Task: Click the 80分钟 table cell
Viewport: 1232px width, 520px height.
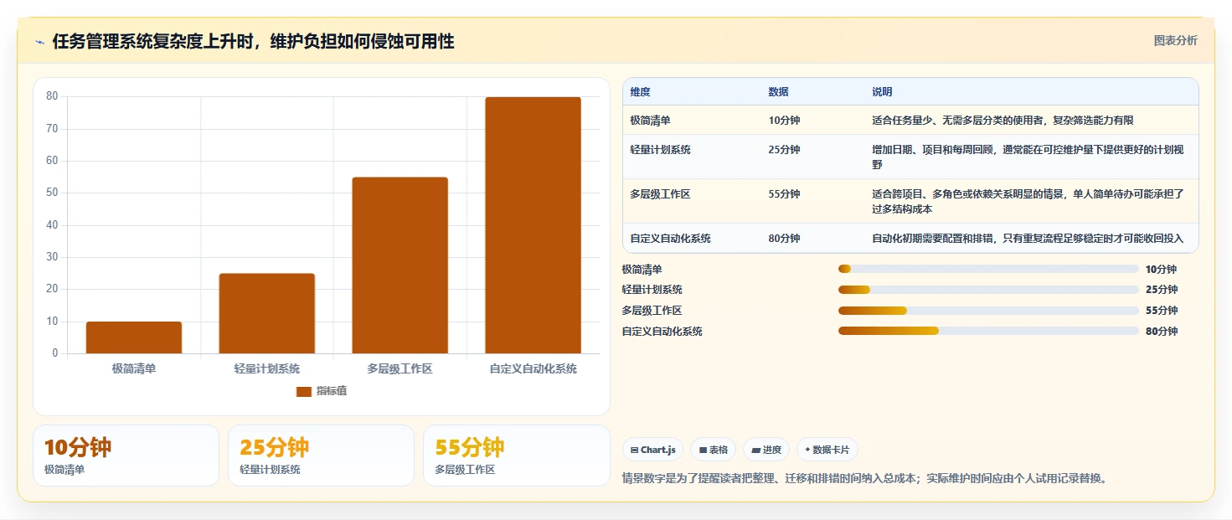Action: (x=784, y=239)
